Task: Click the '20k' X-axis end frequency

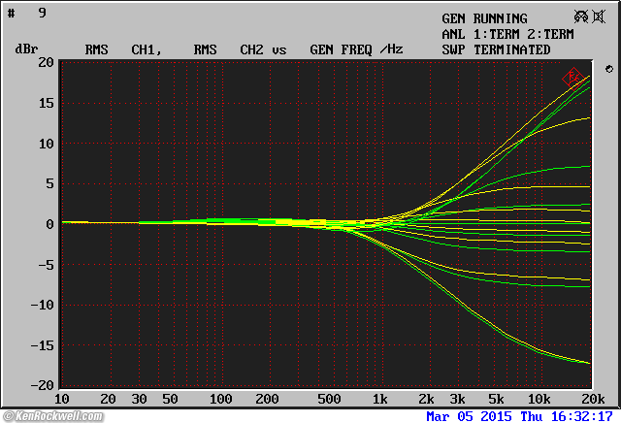Action: pyautogui.click(x=593, y=399)
